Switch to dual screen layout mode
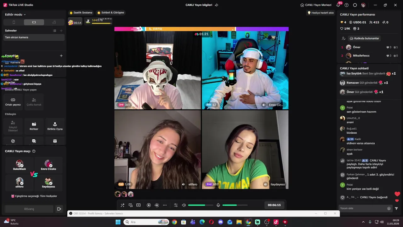403x227 pixels. tap(54, 22)
